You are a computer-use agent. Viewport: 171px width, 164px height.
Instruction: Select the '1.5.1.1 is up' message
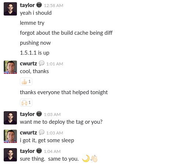35,53
